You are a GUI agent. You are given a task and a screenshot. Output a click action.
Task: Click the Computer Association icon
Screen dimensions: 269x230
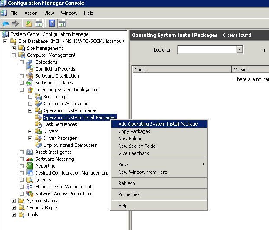pos(38,104)
